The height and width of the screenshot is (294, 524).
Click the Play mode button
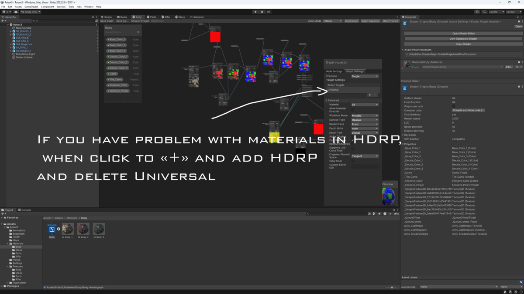(x=255, y=12)
